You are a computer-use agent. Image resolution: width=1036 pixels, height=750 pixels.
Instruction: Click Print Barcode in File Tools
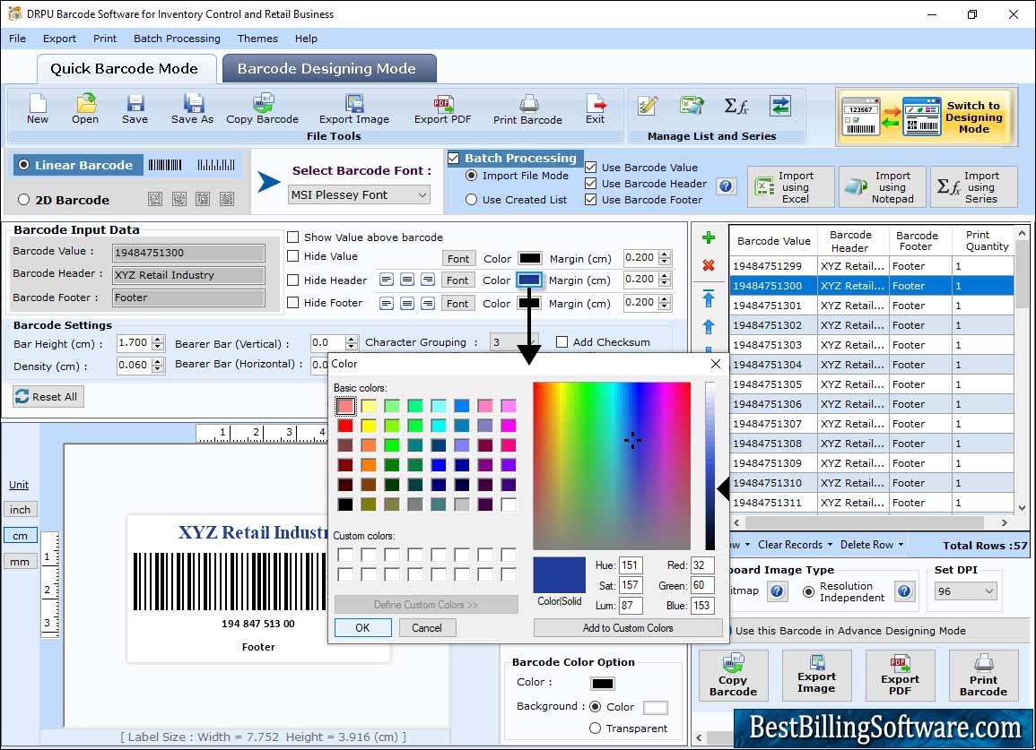click(528, 109)
